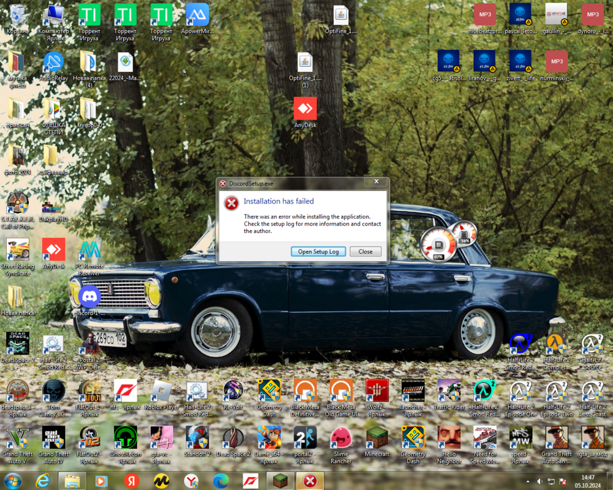Open the red Яндекс icon in taskbar
This screenshot has width=613, height=490.
(x=131, y=481)
